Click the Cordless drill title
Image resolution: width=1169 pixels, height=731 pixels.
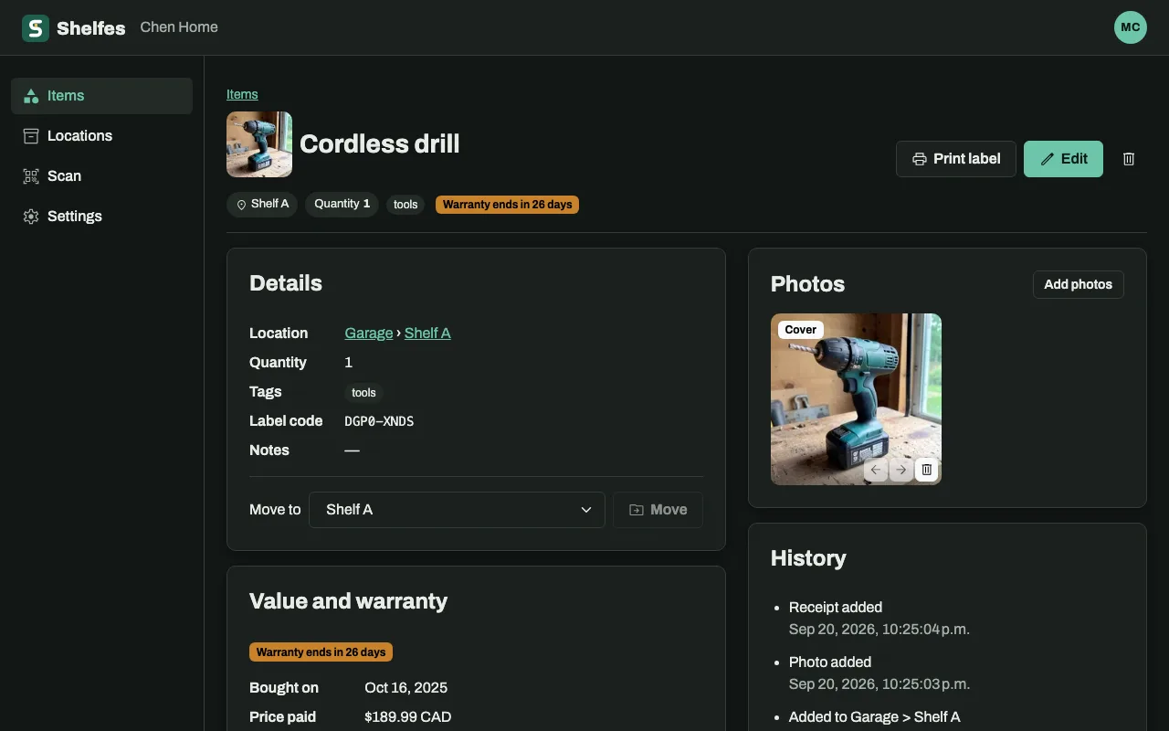pos(380,144)
